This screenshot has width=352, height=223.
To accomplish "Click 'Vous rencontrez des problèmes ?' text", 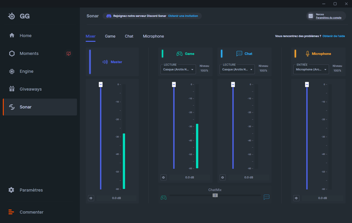I will coord(298,36).
